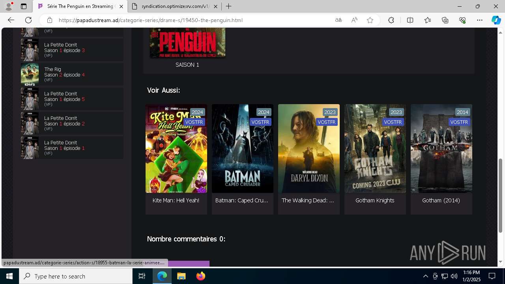Open Kite Man: Hell Yeah! poster
Image resolution: width=505 pixels, height=284 pixels.
coord(176,149)
